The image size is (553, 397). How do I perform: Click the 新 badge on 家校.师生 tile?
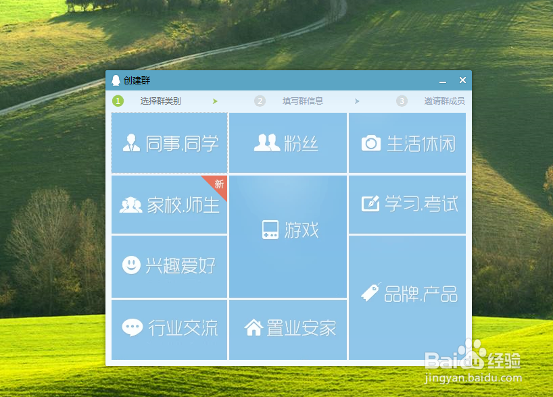point(218,184)
